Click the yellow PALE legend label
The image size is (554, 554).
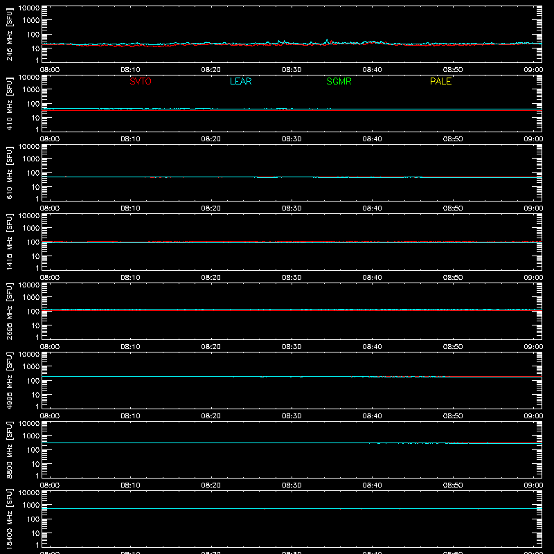(x=440, y=81)
